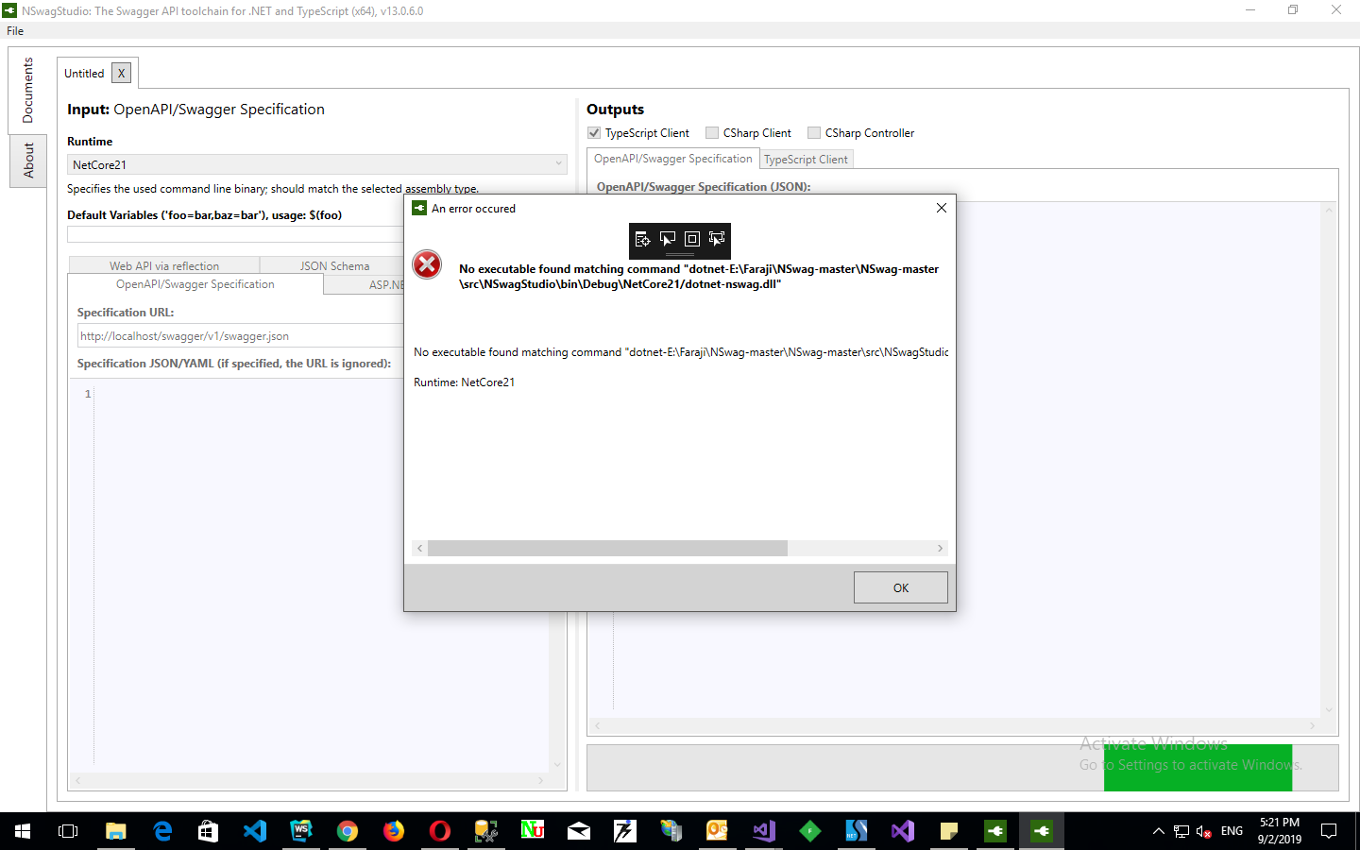1360x850 pixels.
Task: Switch to the TypeScript Client output tab
Action: click(x=806, y=159)
